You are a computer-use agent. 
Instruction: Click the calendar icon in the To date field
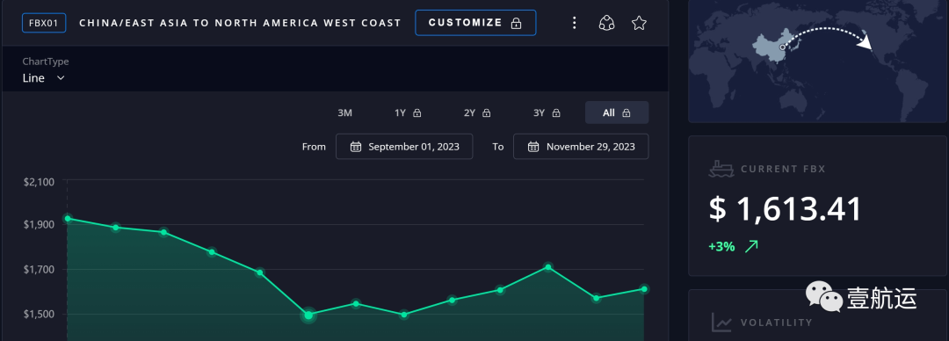tap(533, 147)
